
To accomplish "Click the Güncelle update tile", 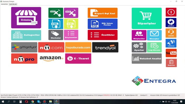I will pyautogui.click(x=171, y=22).
